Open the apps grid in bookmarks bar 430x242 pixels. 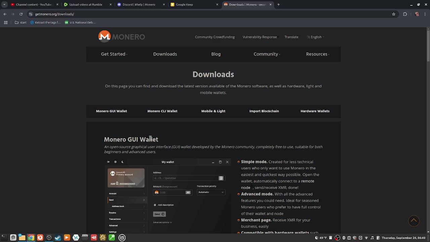6,23
